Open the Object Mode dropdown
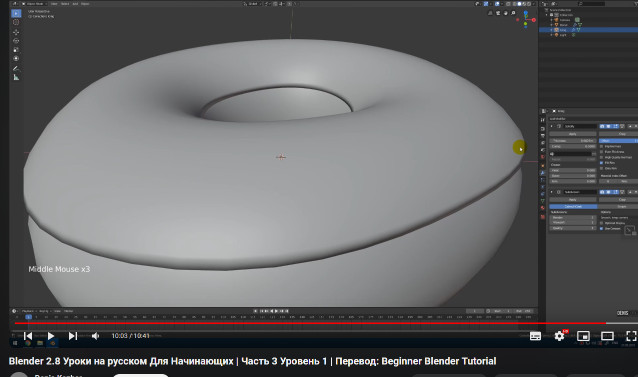The height and width of the screenshot is (377, 638). (35, 3)
